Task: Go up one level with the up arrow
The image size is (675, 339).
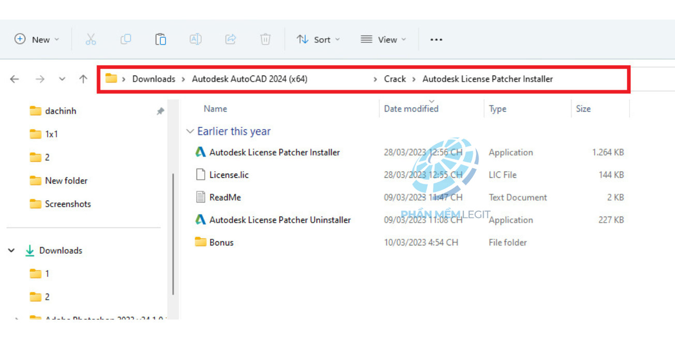Action: 83,79
